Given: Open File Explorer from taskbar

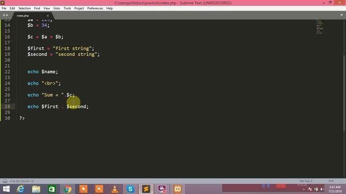Looking at the screenshot, I should point(36,189).
